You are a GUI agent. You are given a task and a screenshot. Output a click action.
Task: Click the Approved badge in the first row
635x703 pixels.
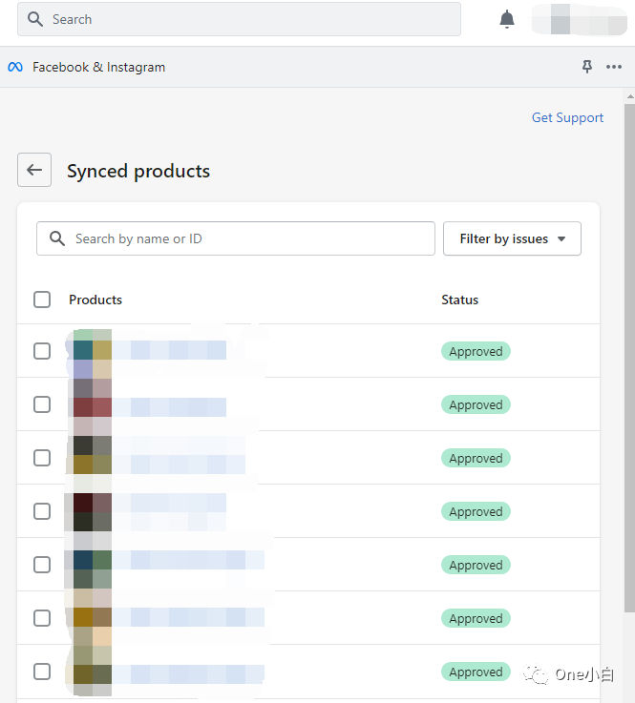pos(476,351)
